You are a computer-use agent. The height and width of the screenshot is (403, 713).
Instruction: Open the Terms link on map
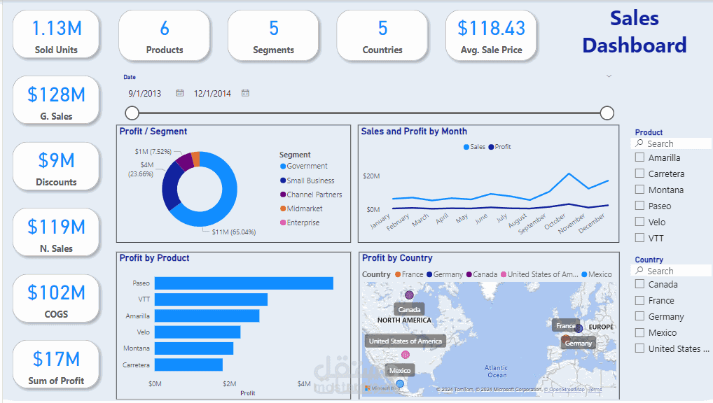pos(595,390)
